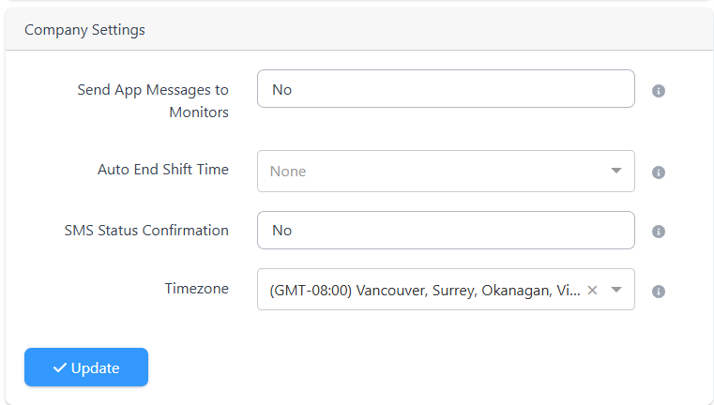This screenshot has height=405, width=714.
Task: Click info icon next to Timezone
Action: click(x=658, y=292)
